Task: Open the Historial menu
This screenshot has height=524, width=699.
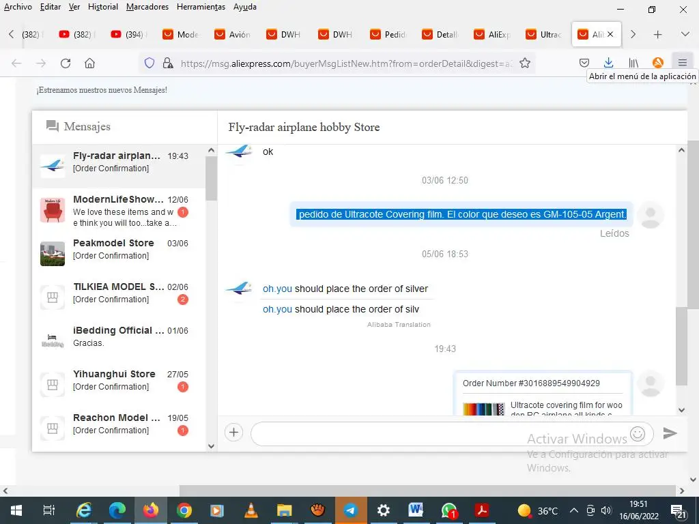Action: [103, 7]
